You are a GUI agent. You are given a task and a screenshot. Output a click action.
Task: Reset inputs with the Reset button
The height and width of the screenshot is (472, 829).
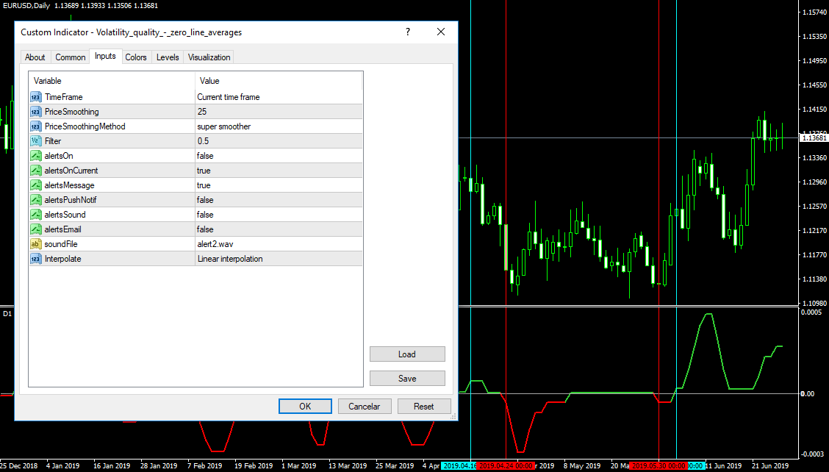[x=424, y=407]
